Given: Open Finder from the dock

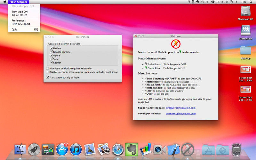Looking at the screenshot, I should 20,149.
